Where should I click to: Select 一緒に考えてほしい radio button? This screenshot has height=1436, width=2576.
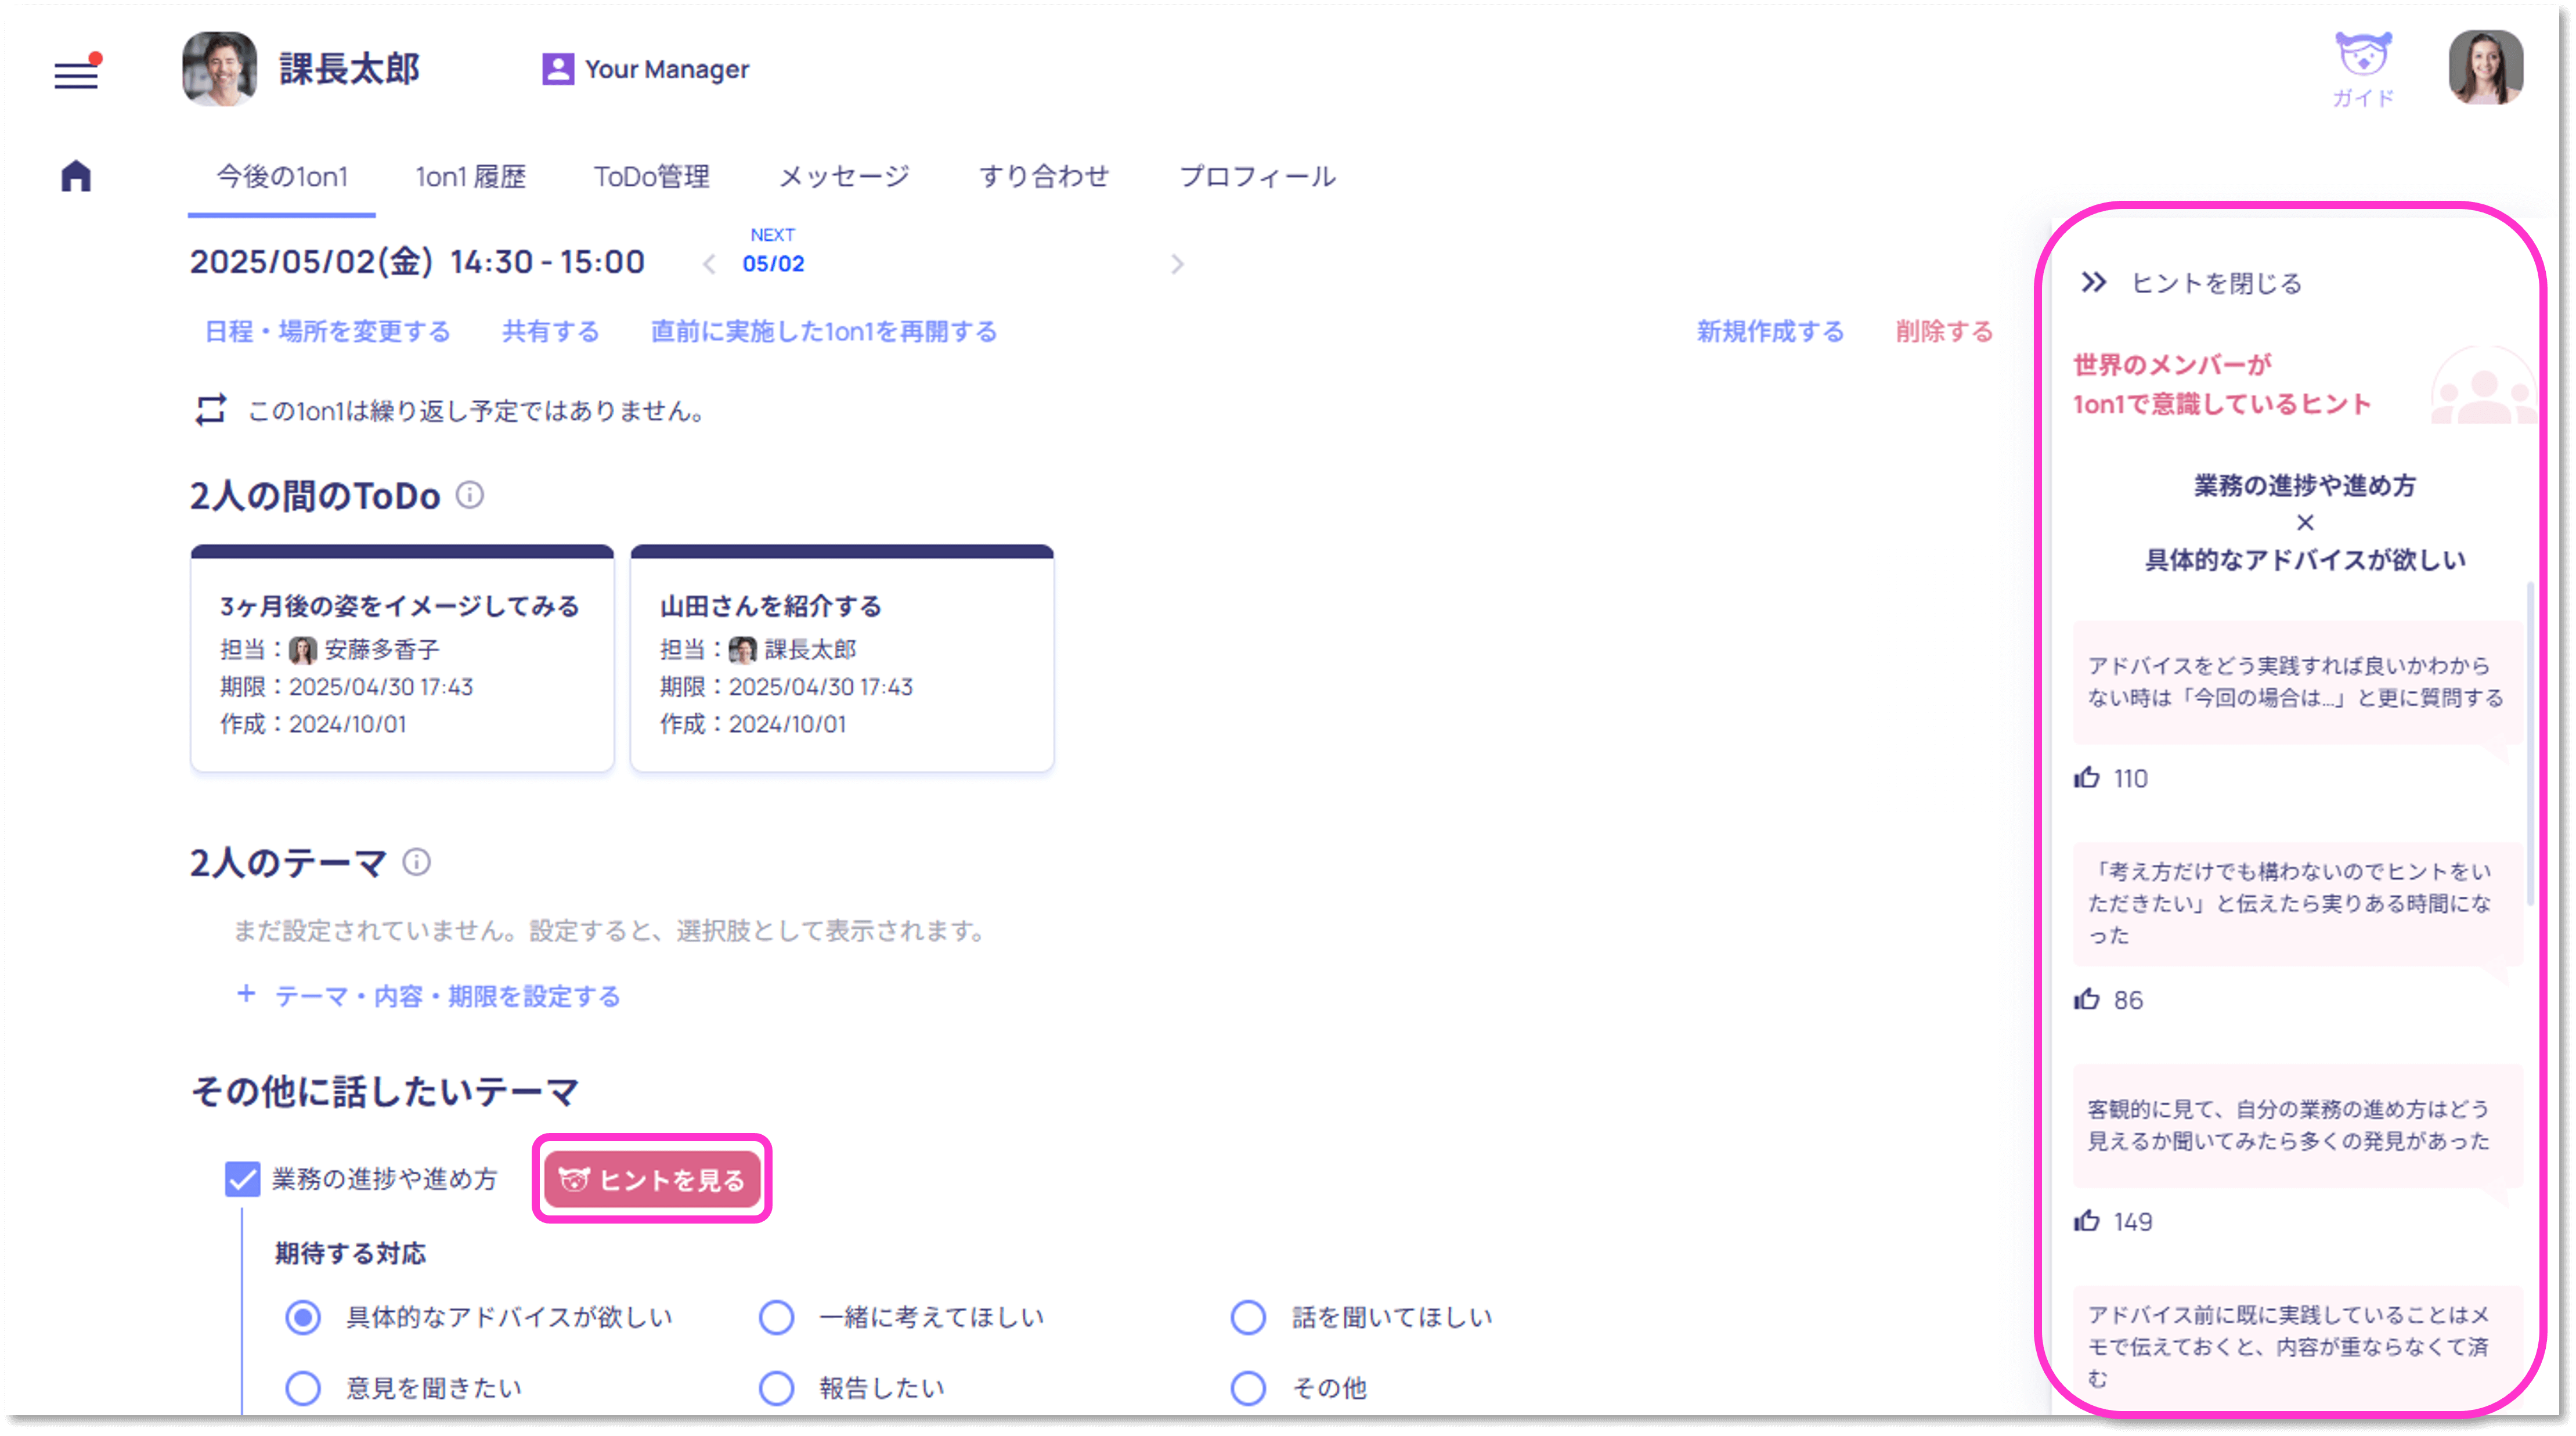pos(776,1318)
